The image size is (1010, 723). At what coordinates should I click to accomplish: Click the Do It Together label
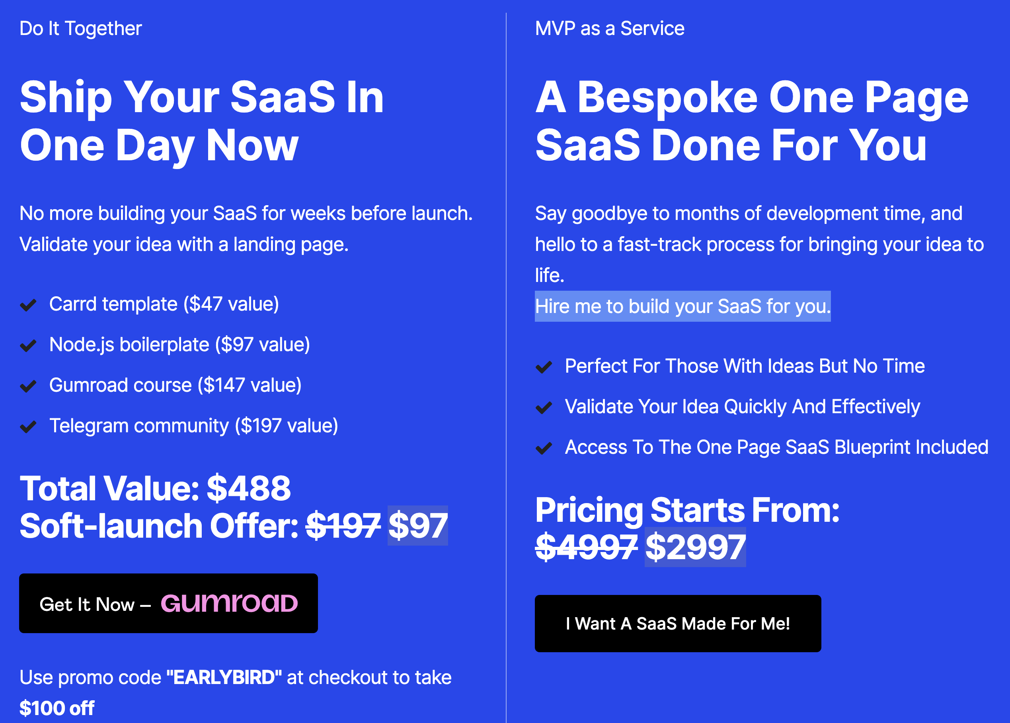pos(81,29)
